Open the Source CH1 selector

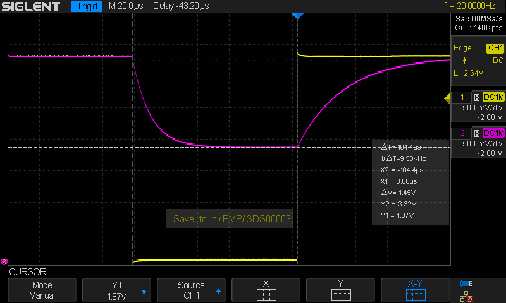[191, 290]
